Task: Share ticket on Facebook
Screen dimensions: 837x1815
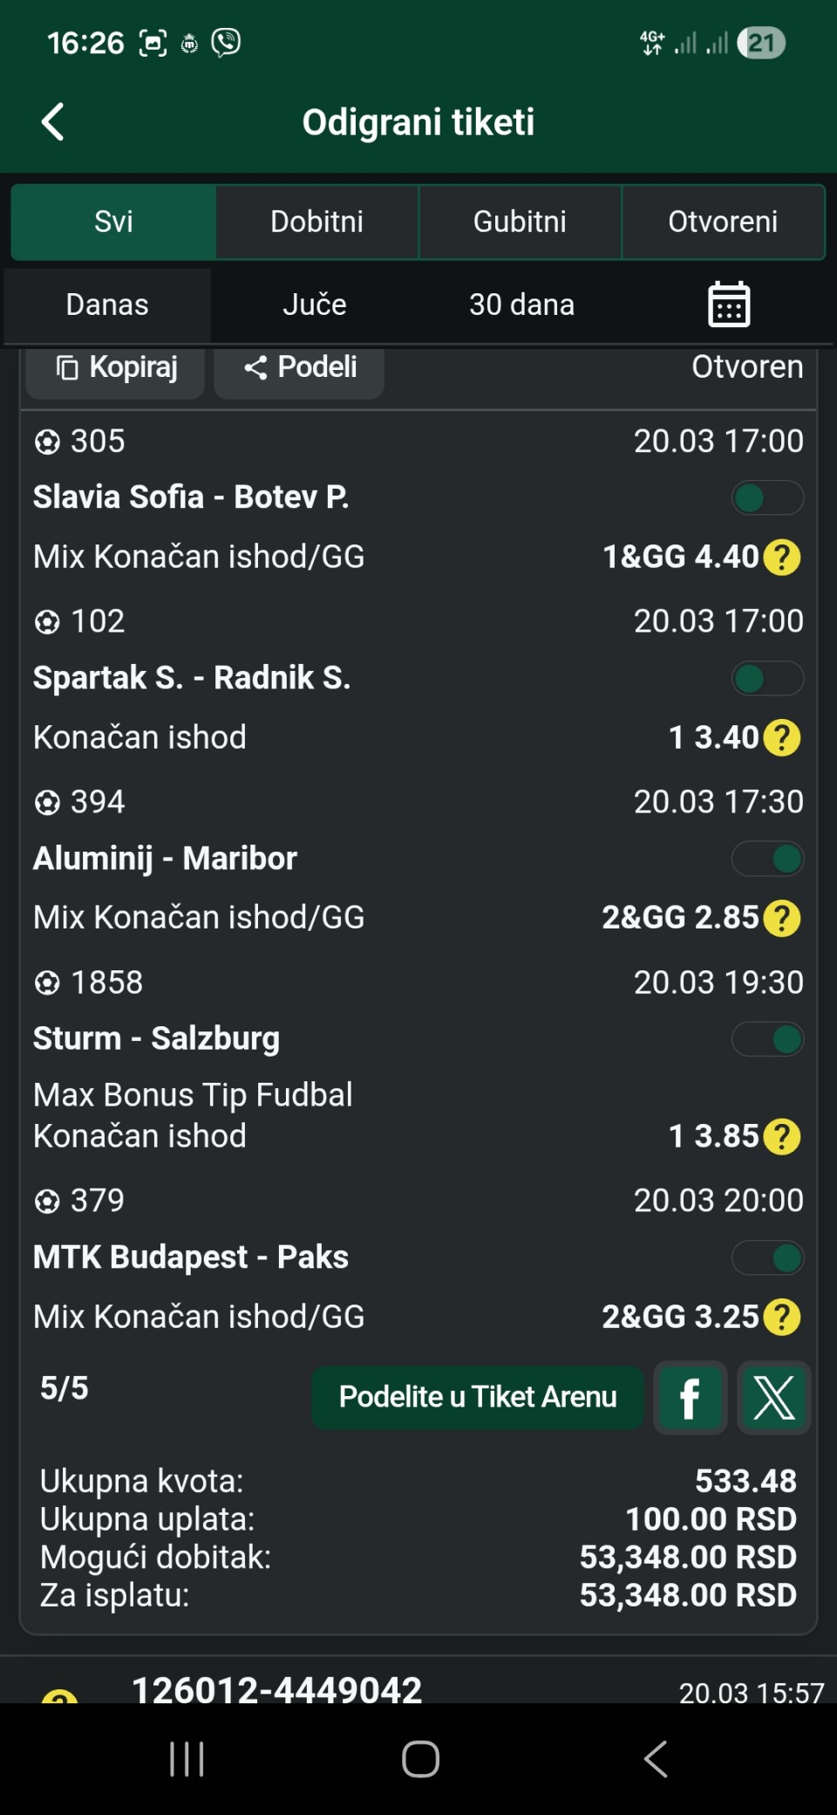Action: [690, 1398]
